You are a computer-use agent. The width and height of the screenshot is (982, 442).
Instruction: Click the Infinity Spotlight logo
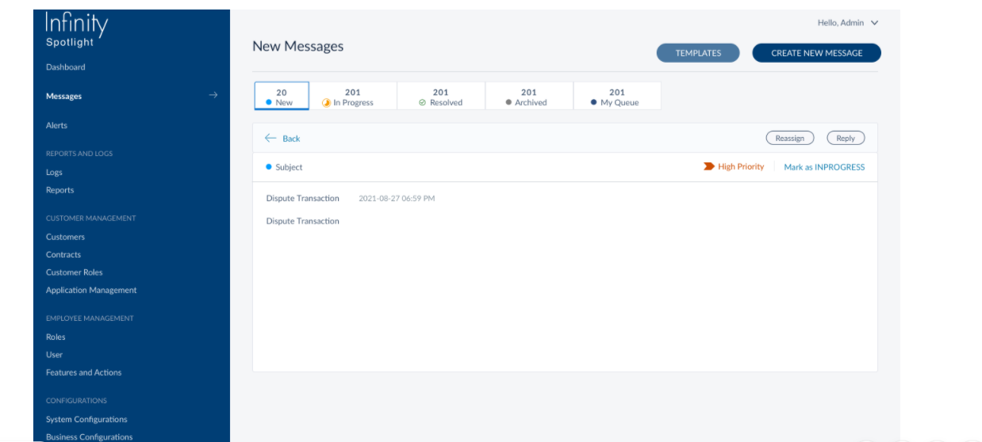[76, 29]
